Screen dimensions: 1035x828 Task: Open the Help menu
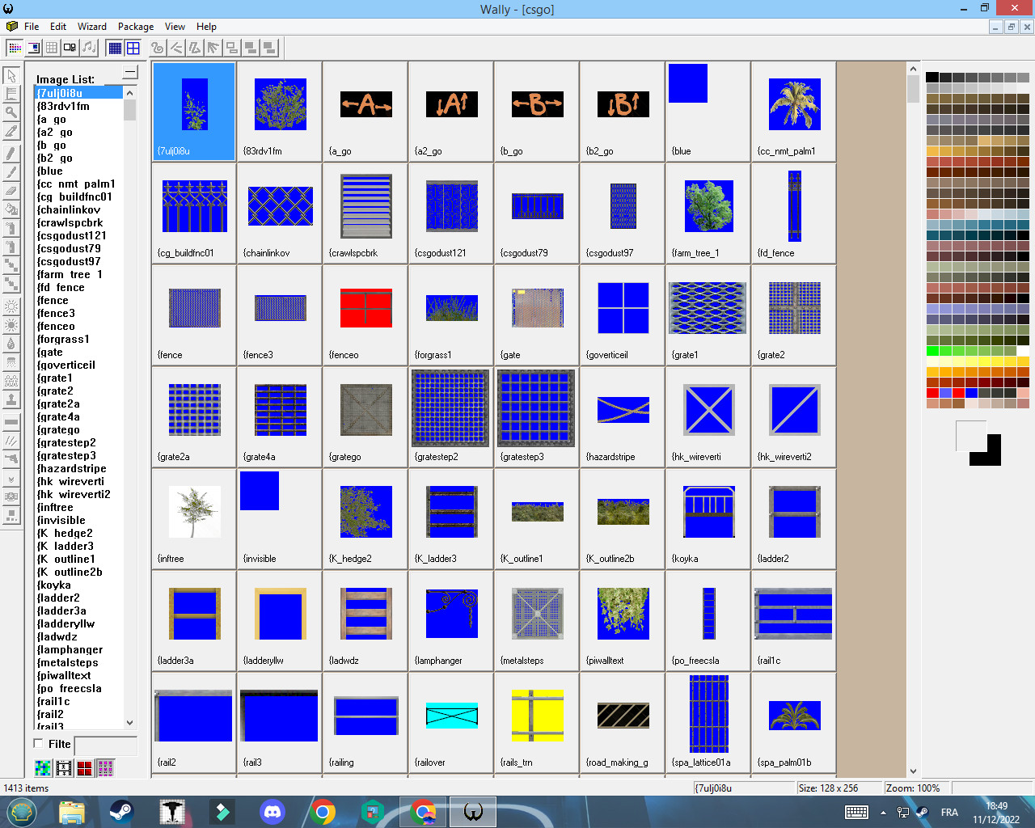point(206,27)
